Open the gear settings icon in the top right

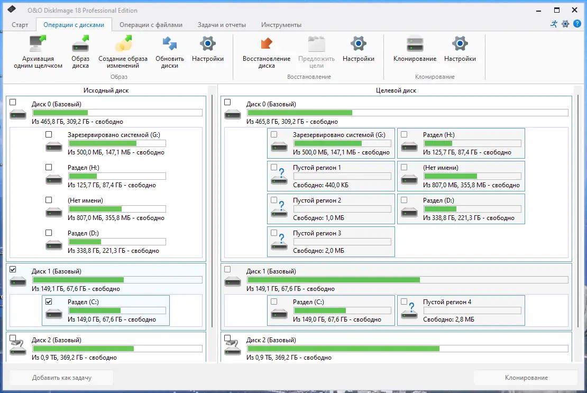pos(565,24)
